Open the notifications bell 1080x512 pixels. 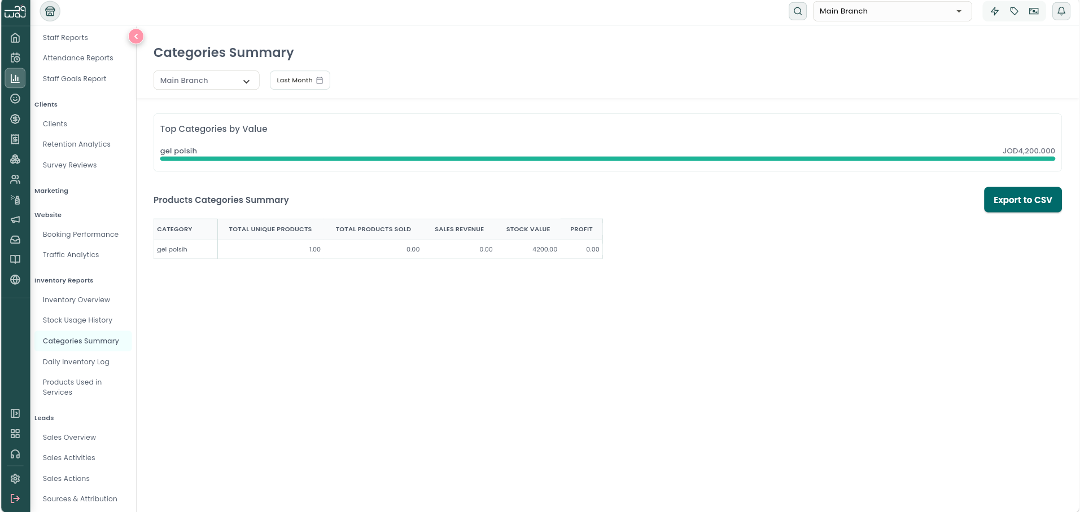pos(1061,11)
